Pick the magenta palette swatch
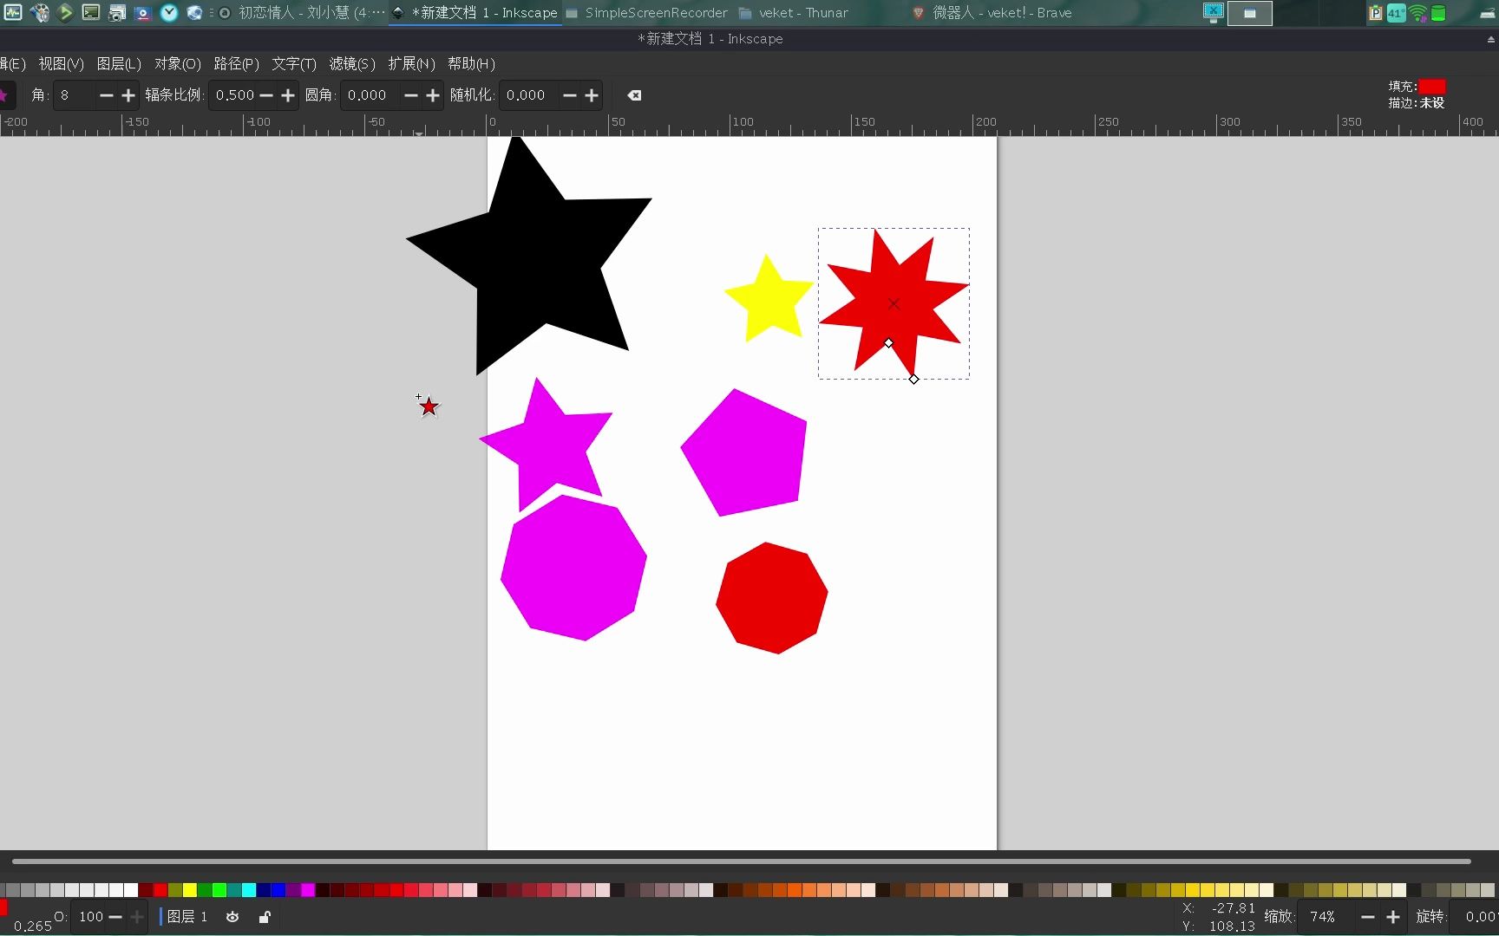 pos(308,890)
